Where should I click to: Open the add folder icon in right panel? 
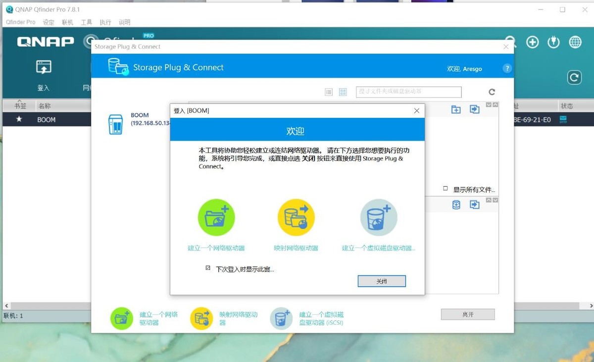456,109
